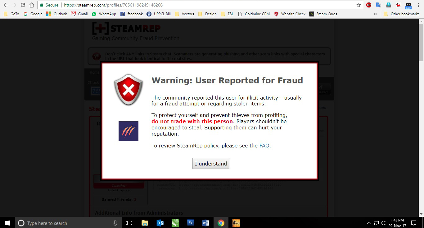
Task: Click the red shield warning icon
Action: click(x=129, y=90)
